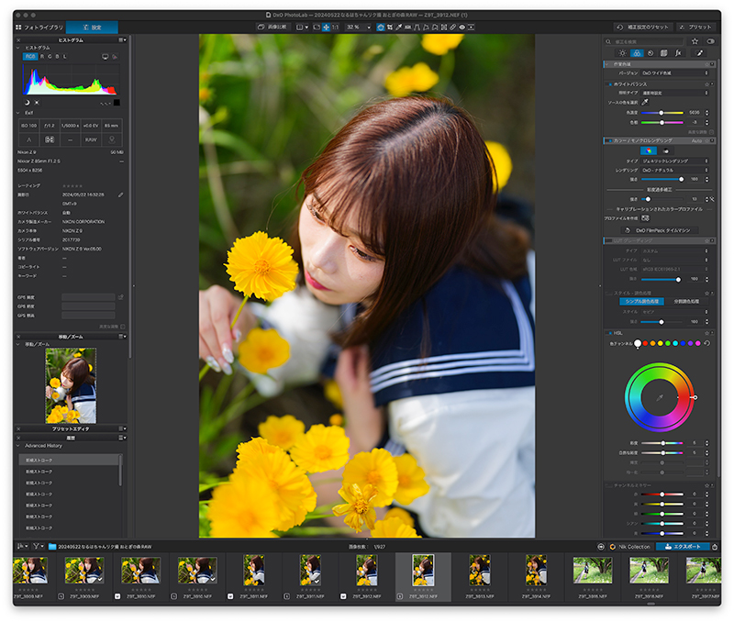Toggle the active corrections filter switch
This screenshot has width=734, height=622.
click(x=710, y=41)
